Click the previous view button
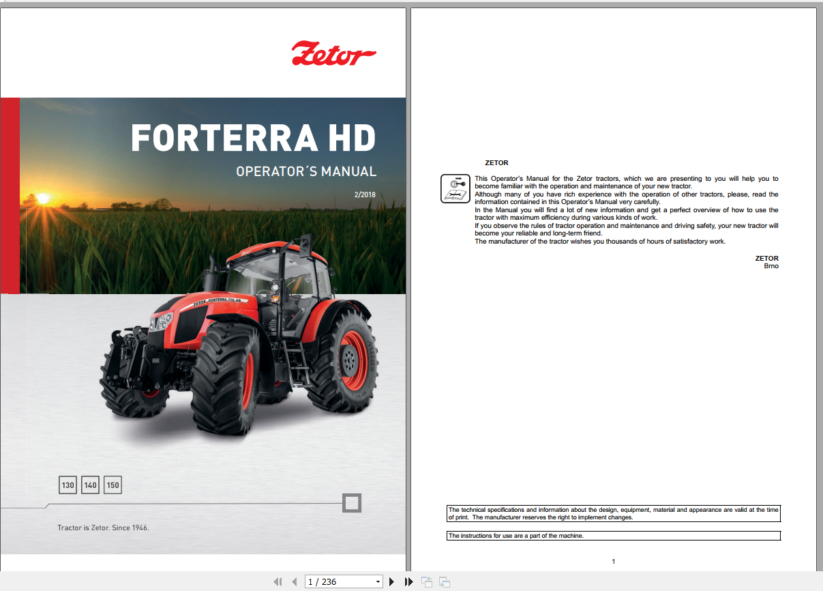Image resolution: width=823 pixels, height=591 pixels. pos(428,581)
